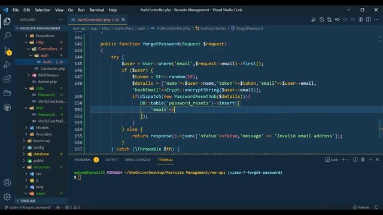Open file history timeline icon

point(321,20)
